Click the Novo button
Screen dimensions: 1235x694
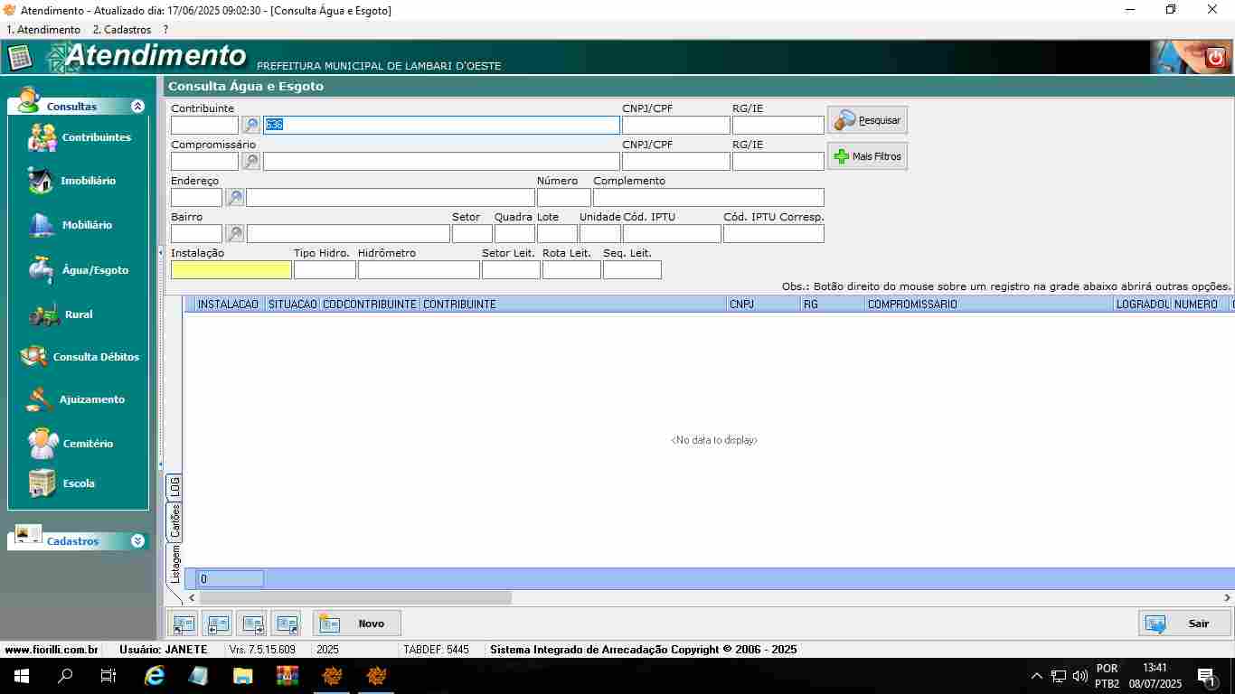coord(357,624)
